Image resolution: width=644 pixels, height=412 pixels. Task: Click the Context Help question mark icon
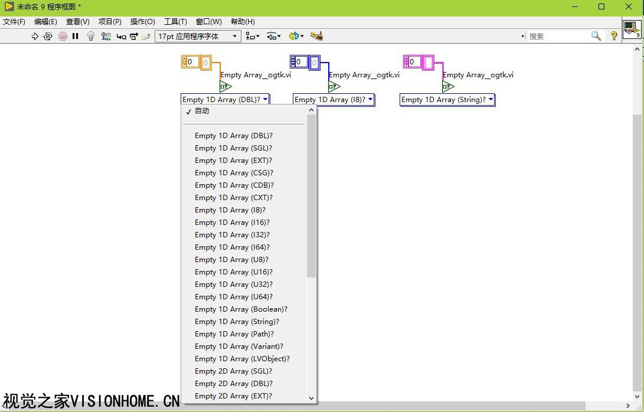click(x=614, y=36)
